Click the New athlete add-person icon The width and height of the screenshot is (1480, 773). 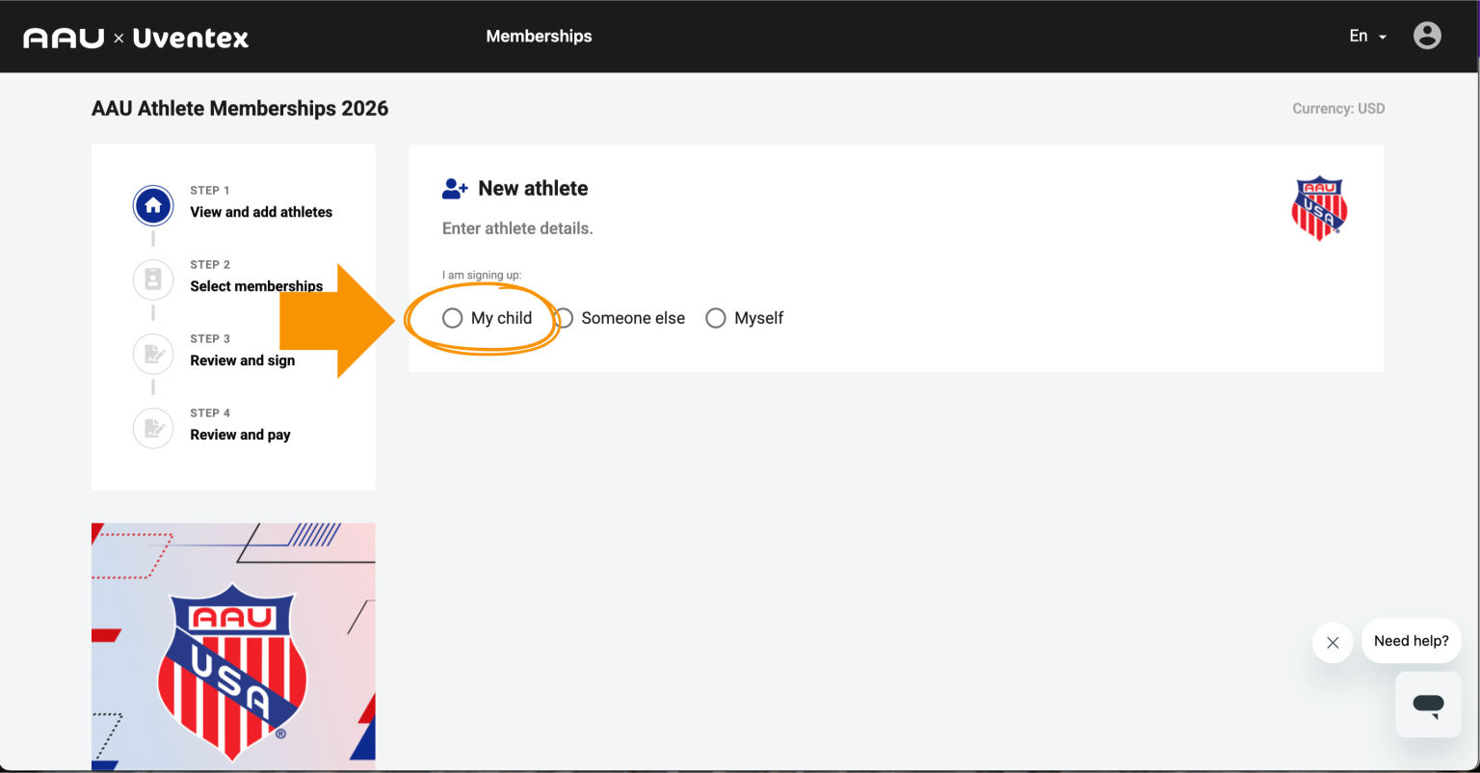455,189
